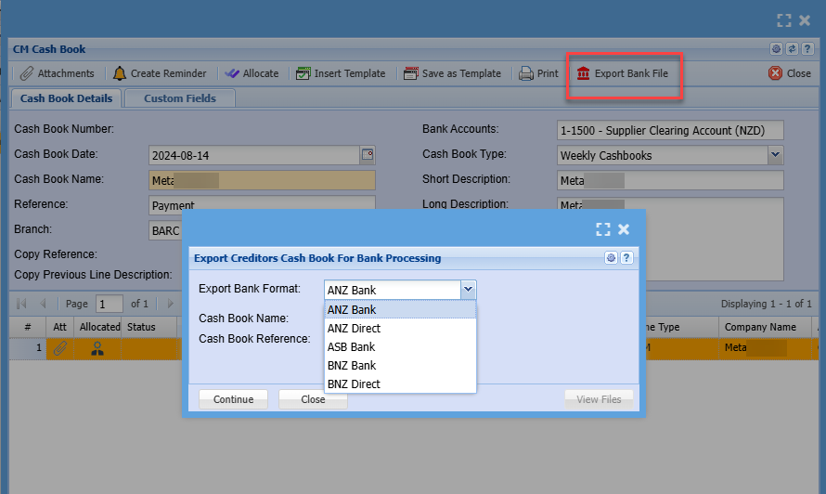Click the Continue button
This screenshot has width=826, height=494.
tap(233, 399)
